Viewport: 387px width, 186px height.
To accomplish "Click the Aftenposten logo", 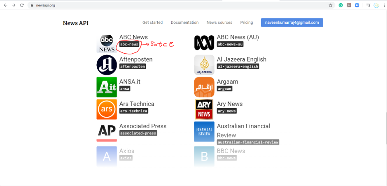I will point(107,65).
